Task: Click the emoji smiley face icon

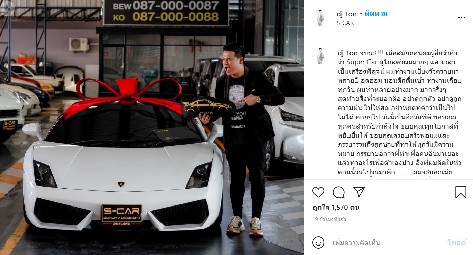Action: (x=318, y=243)
